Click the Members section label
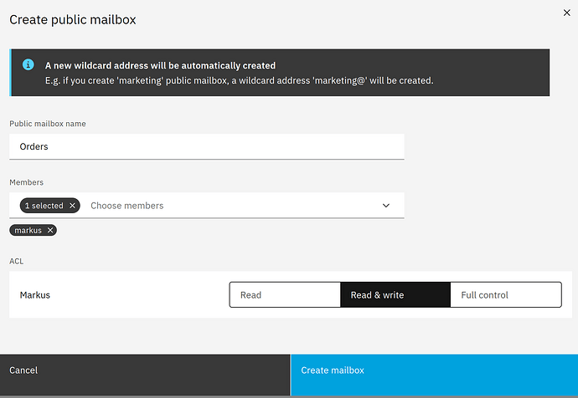This screenshot has height=398, width=578. 26,181
